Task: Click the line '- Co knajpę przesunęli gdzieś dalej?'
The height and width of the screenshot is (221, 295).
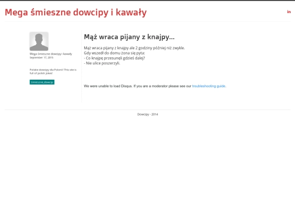Action: tap(114, 58)
